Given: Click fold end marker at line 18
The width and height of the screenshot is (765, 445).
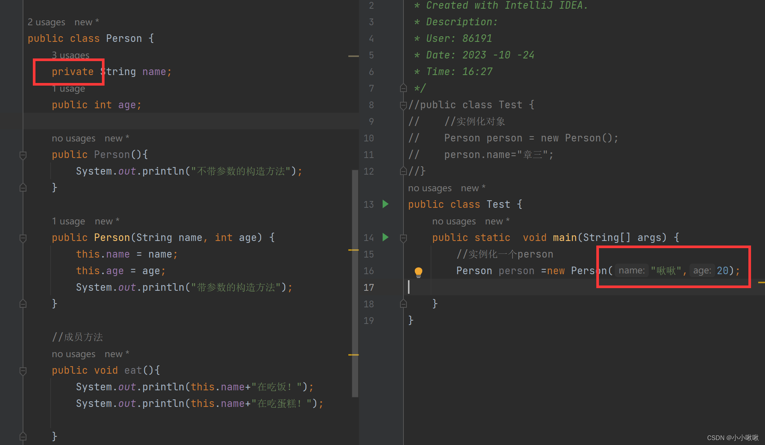Looking at the screenshot, I should click(403, 304).
